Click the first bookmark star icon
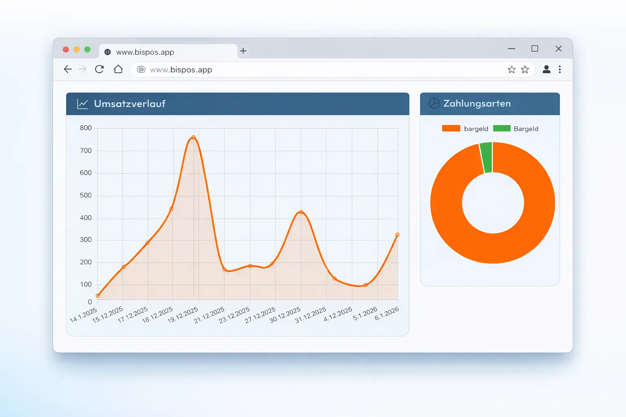626x417 pixels. click(511, 70)
